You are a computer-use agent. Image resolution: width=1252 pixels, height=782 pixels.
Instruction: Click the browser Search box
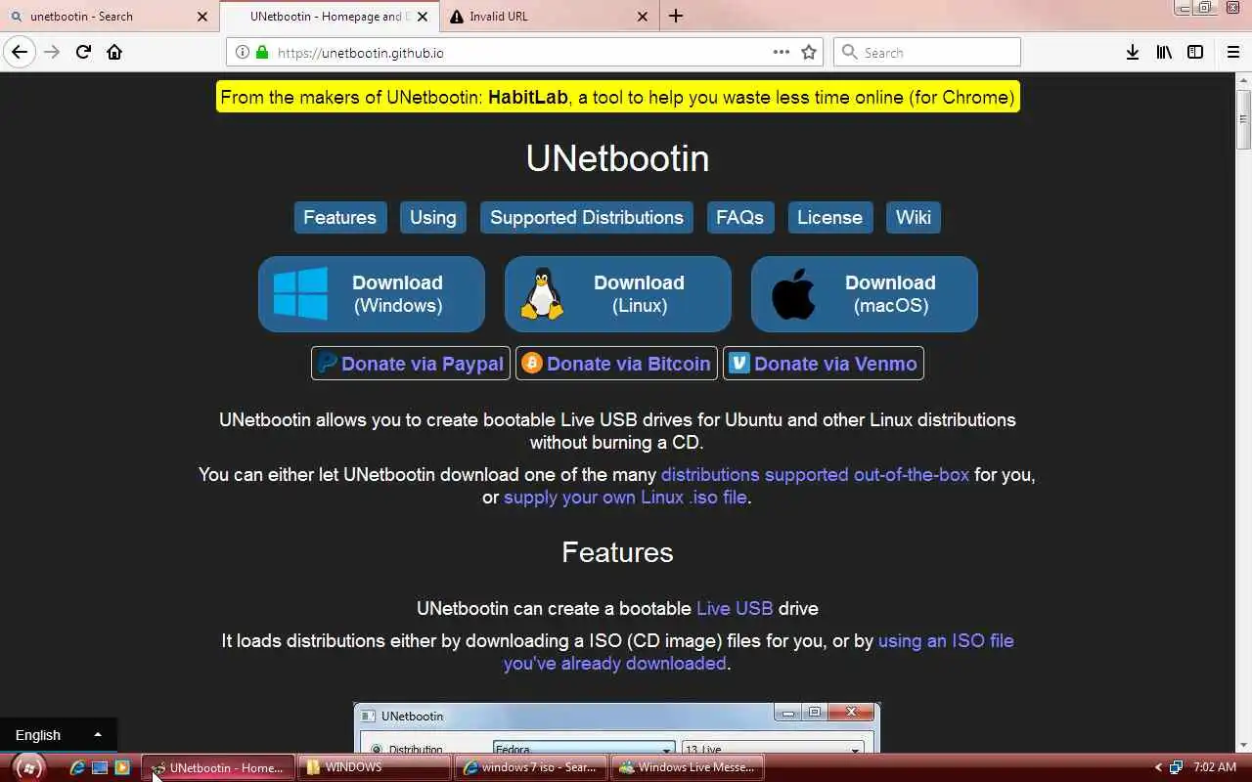click(927, 52)
